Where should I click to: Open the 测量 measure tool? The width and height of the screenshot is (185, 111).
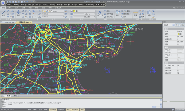135,13
